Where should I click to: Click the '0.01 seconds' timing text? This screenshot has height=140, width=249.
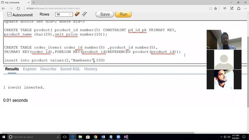click(16, 100)
